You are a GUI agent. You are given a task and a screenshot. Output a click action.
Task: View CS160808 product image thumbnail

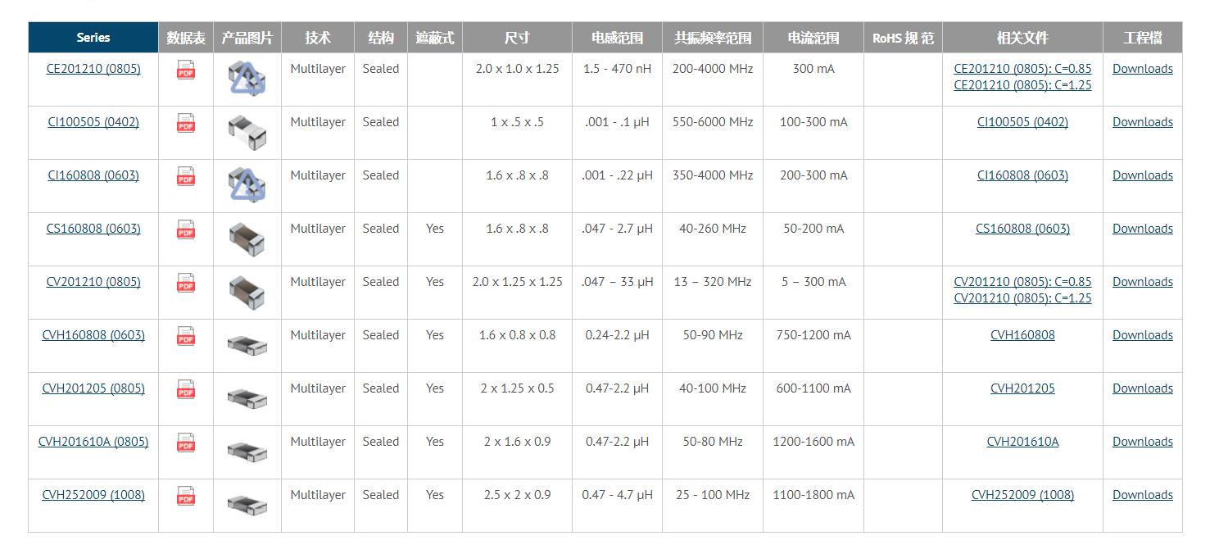(x=247, y=238)
